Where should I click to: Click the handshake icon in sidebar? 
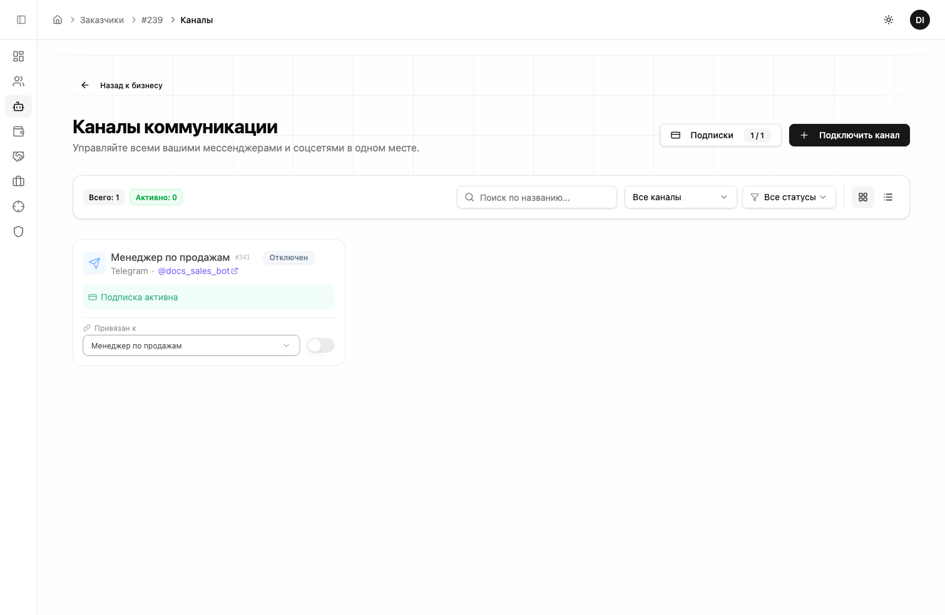coord(19,156)
